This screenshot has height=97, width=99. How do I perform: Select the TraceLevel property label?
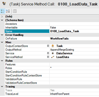coord(12,94)
